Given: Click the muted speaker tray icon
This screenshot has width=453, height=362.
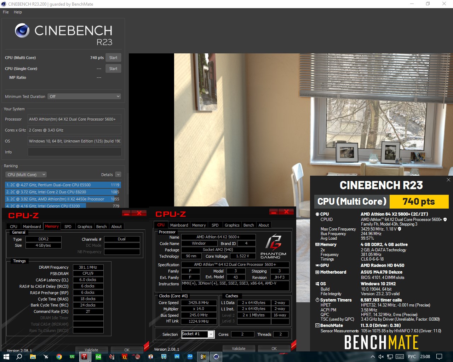Looking at the screenshot, I should pos(381,357).
